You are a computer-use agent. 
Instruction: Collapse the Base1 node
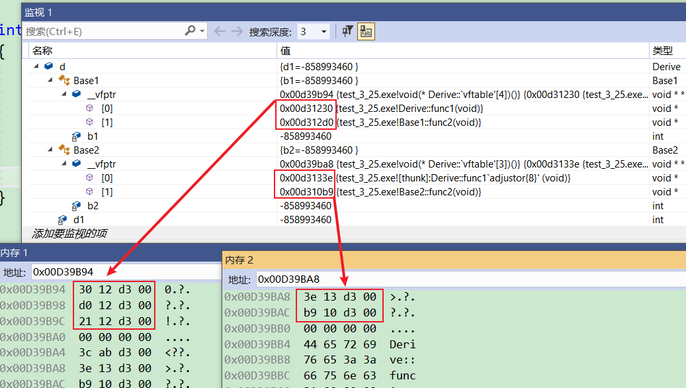pos(50,80)
